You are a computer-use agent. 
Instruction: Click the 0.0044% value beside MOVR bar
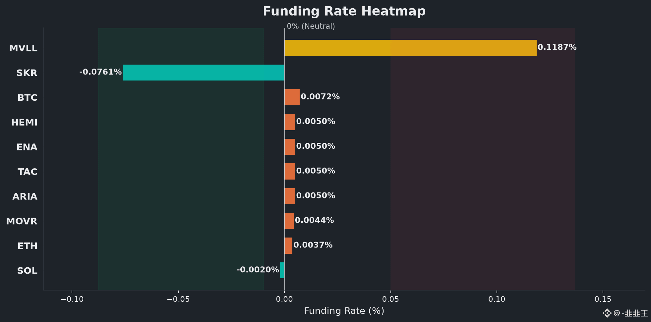point(314,220)
